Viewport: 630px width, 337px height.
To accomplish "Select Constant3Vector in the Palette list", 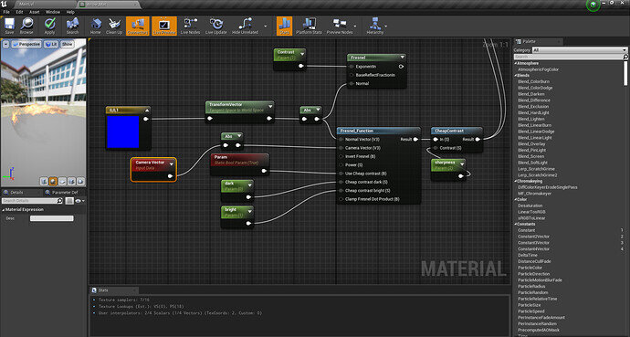I will 533,243.
